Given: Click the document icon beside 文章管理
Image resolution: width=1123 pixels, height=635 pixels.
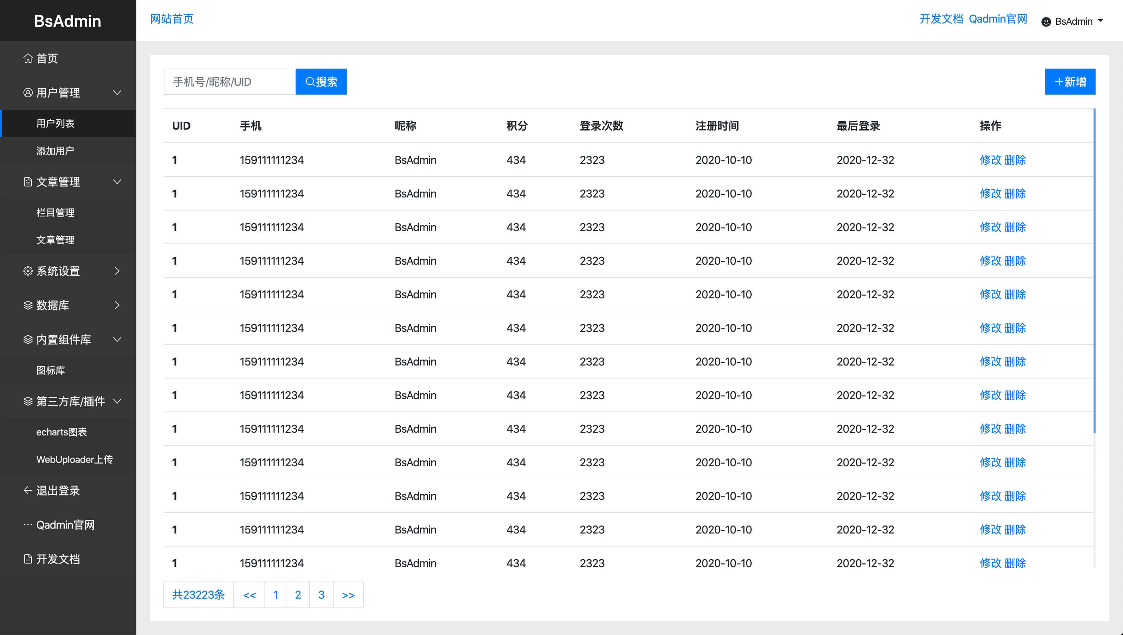Looking at the screenshot, I should [28, 182].
